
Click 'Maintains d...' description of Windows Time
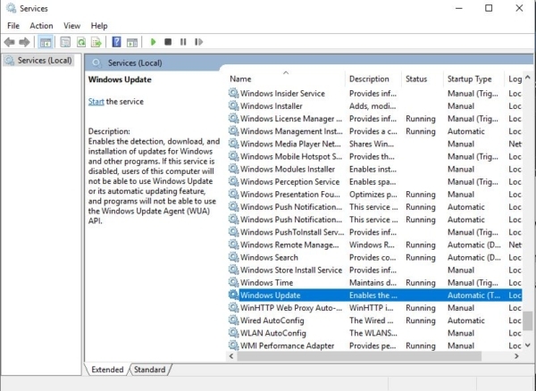click(373, 283)
